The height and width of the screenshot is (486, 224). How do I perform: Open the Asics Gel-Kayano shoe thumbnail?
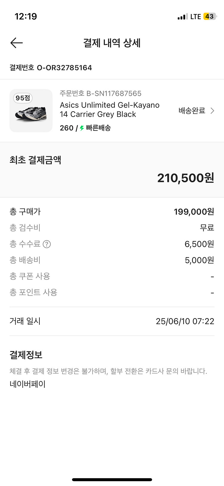point(31,111)
